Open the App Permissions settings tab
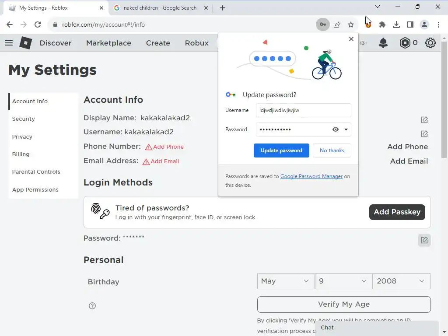 click(43, 190)
